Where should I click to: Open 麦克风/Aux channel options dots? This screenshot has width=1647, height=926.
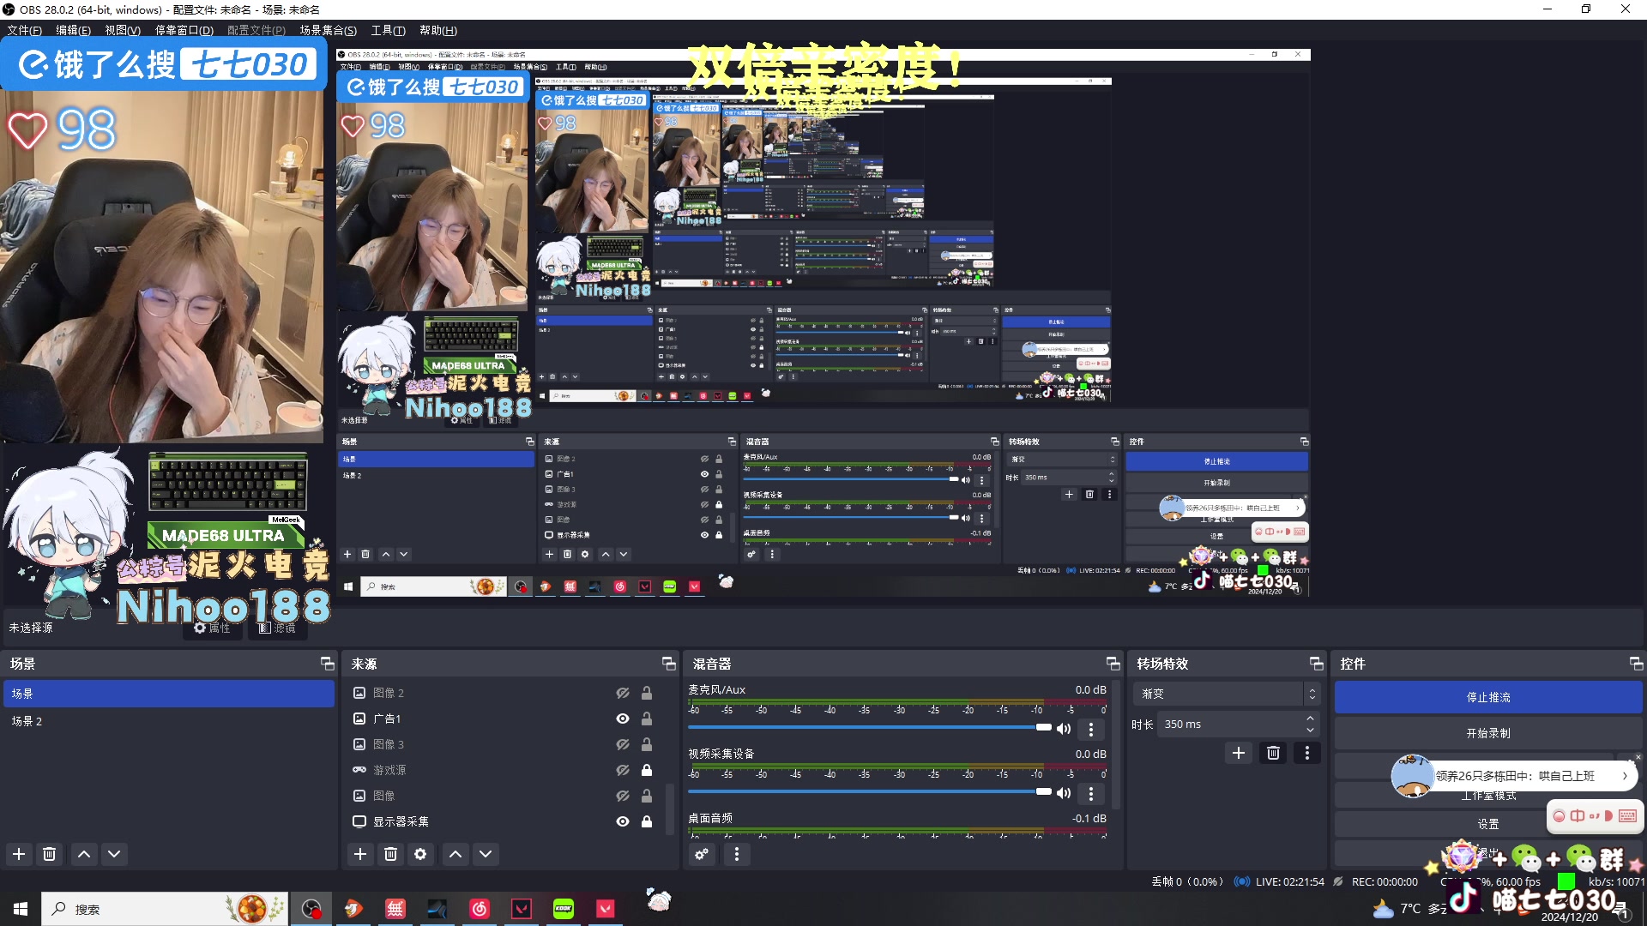tap(1091, 729)
